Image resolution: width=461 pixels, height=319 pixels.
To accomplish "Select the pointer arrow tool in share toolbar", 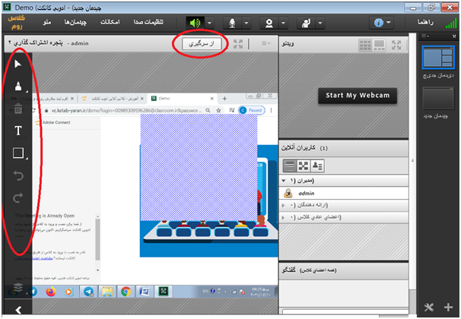I will 18,63.
